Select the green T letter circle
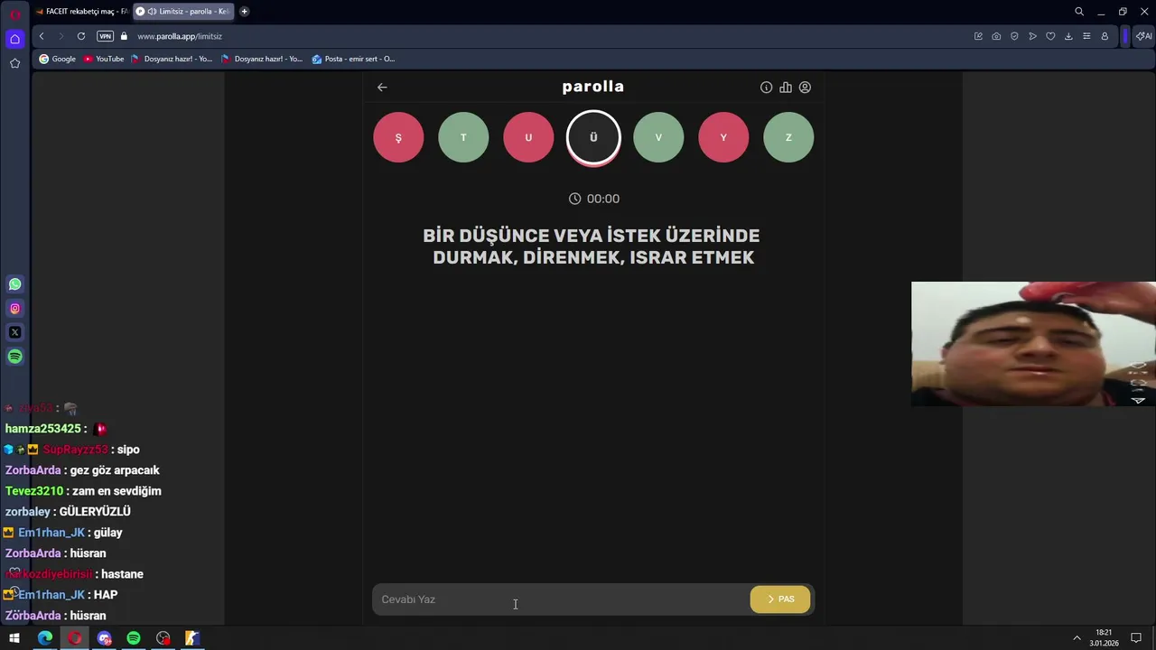 463,137
